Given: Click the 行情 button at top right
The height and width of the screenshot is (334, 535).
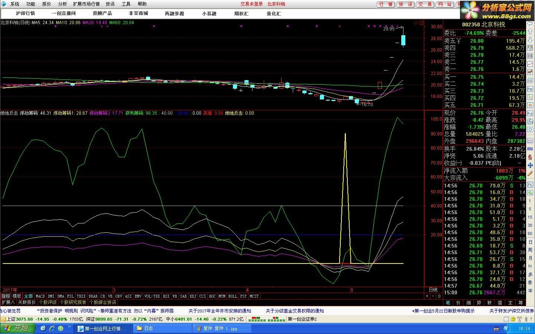Looking at the screenshot, I should [386, 4].
